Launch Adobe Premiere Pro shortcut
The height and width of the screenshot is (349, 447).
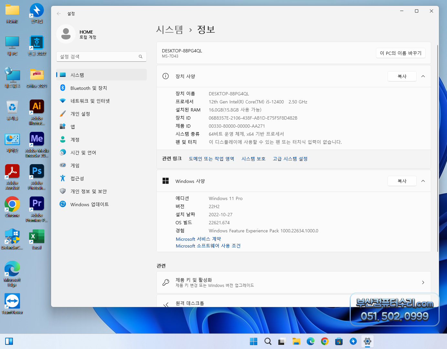coord(37,209)
